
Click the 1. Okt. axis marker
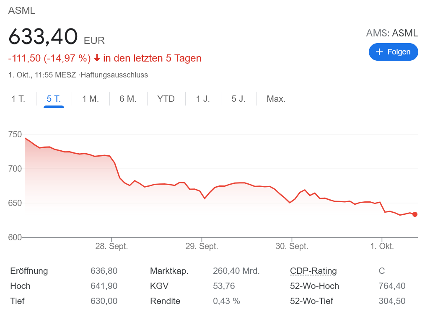382,246
